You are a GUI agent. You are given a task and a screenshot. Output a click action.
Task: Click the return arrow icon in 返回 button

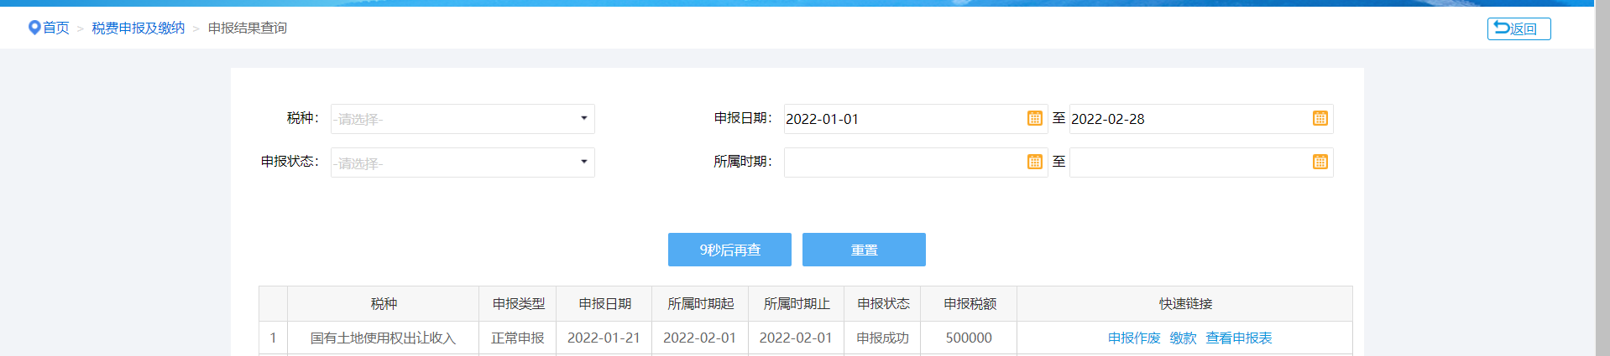[x=1502, y=28]
